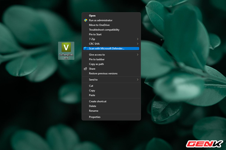Image resolution: width=226 pixels, height=150 pixels.
Task: Open the 7-Zip menu entry
Action: [x=111, y=39]
